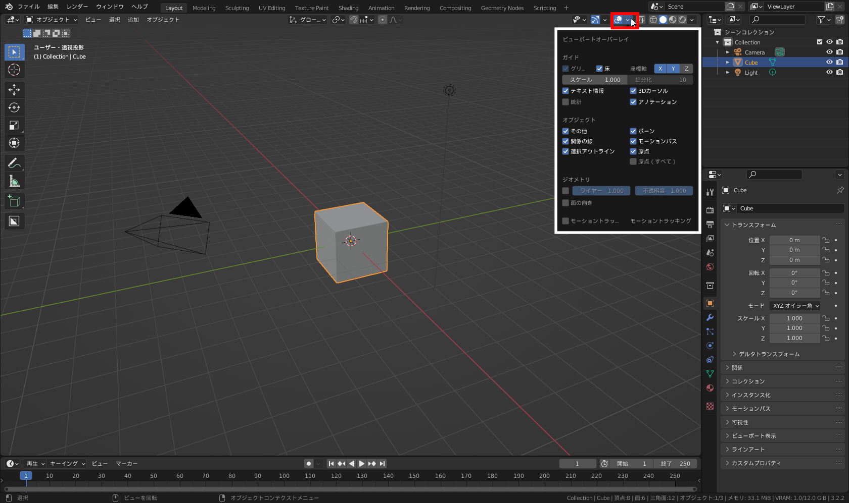Open the View Layer properties tab
This screenshot has width=849, height=503.
coord(710,238)
